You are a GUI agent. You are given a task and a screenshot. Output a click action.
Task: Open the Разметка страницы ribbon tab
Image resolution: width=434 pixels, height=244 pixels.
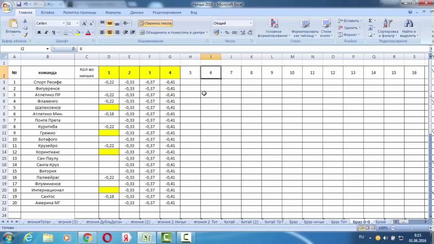coord(80,13)
